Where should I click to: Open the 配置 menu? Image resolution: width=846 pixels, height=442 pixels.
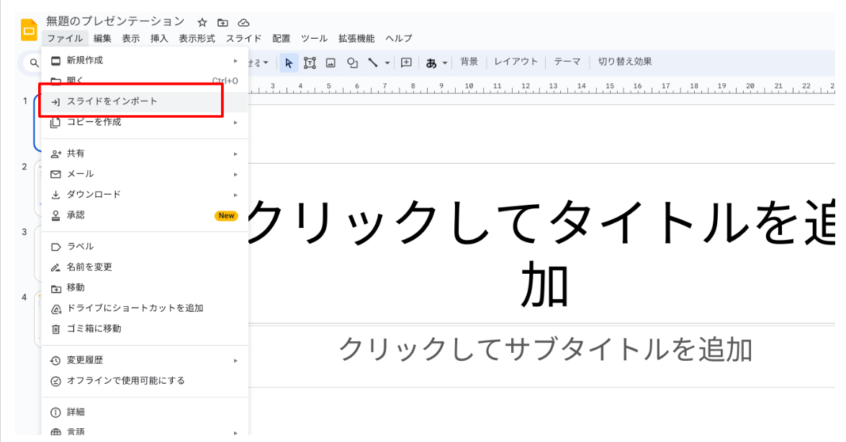(x=281, y=38)
